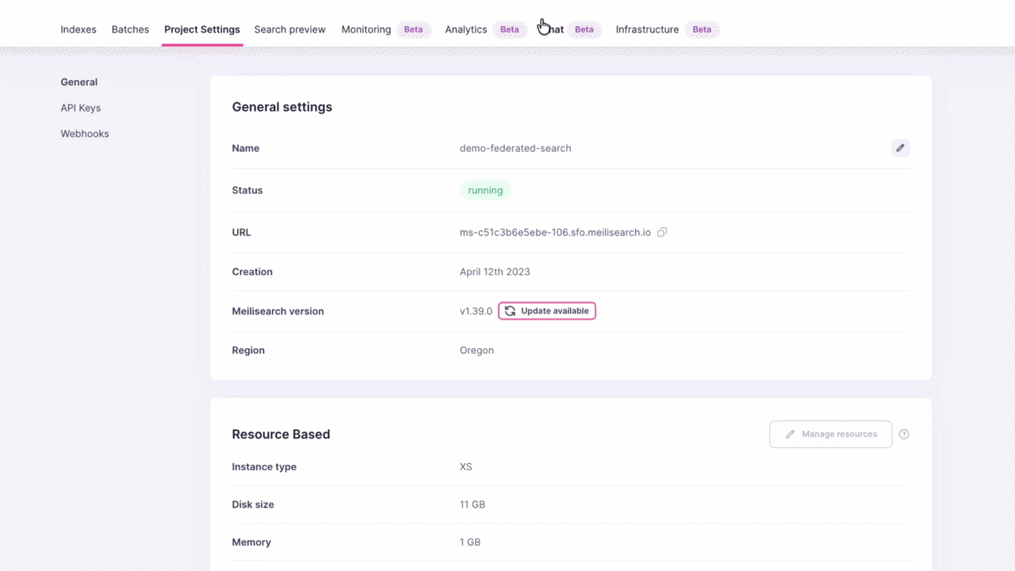Open the Monitoring tab

coord(366,29)
